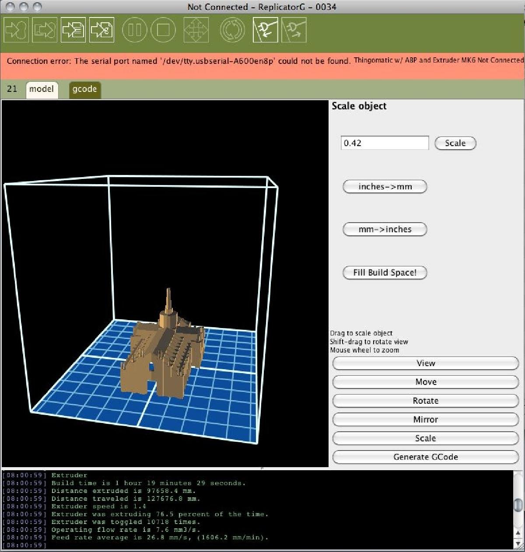
Task: Click Fill Build Space! button
Action: [385, 273]
